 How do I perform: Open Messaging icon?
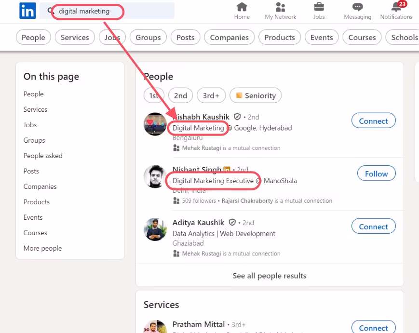357,7
